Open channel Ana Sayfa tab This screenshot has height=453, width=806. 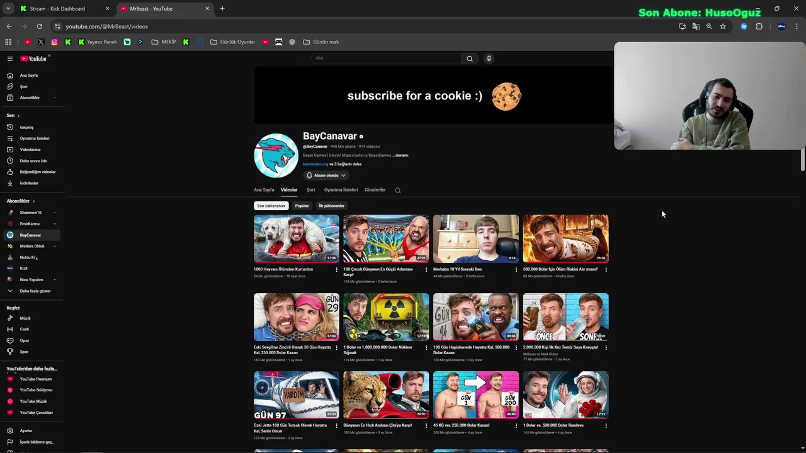click(x=264, y=190)
